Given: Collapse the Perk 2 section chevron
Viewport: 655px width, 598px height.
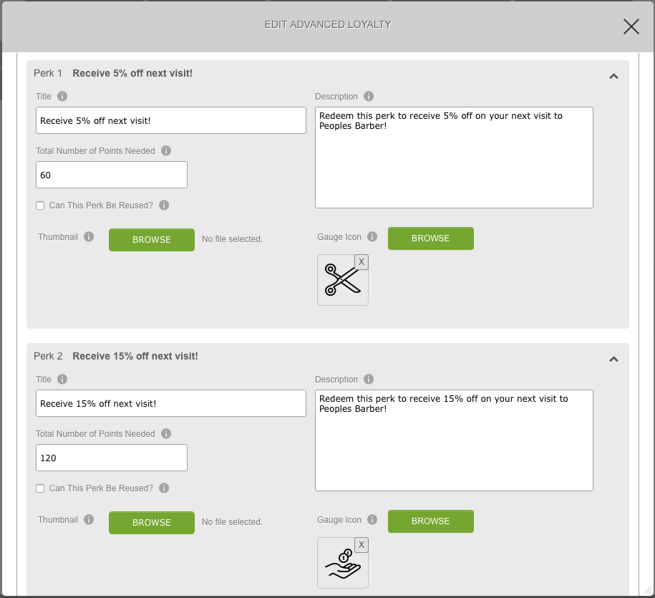Looking at the screenshot, I should 613,360.
